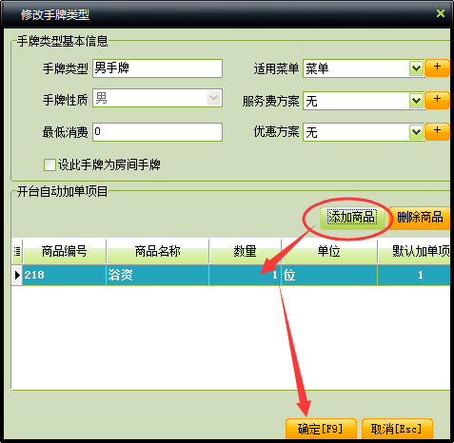Open the 适用菜单 dropdown

pyautogui.click(x=416, y=68)
